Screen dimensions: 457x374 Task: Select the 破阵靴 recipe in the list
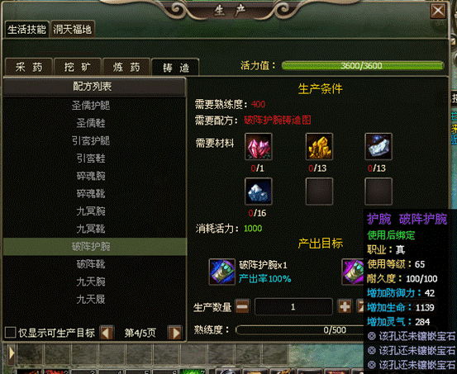pyautogui.click(x=91, y=264)
